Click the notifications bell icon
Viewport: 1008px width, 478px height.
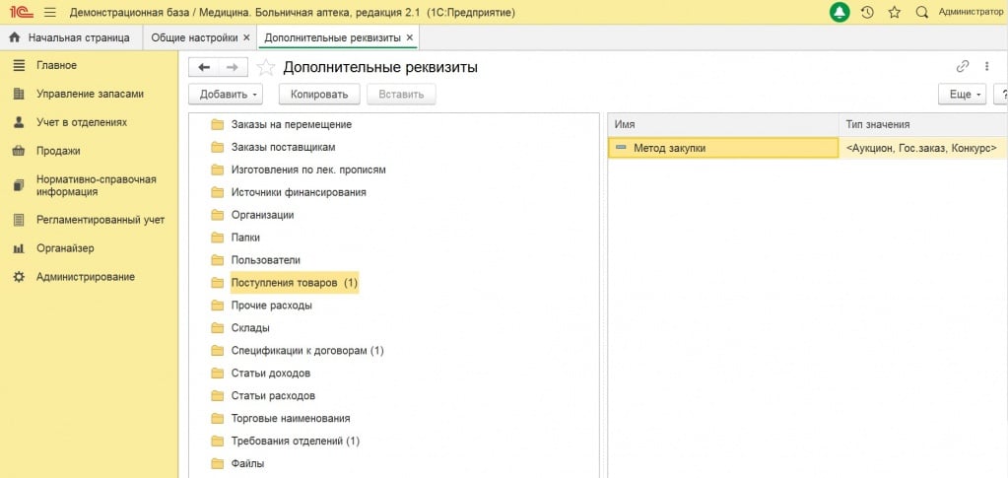(x=840, y=13)
